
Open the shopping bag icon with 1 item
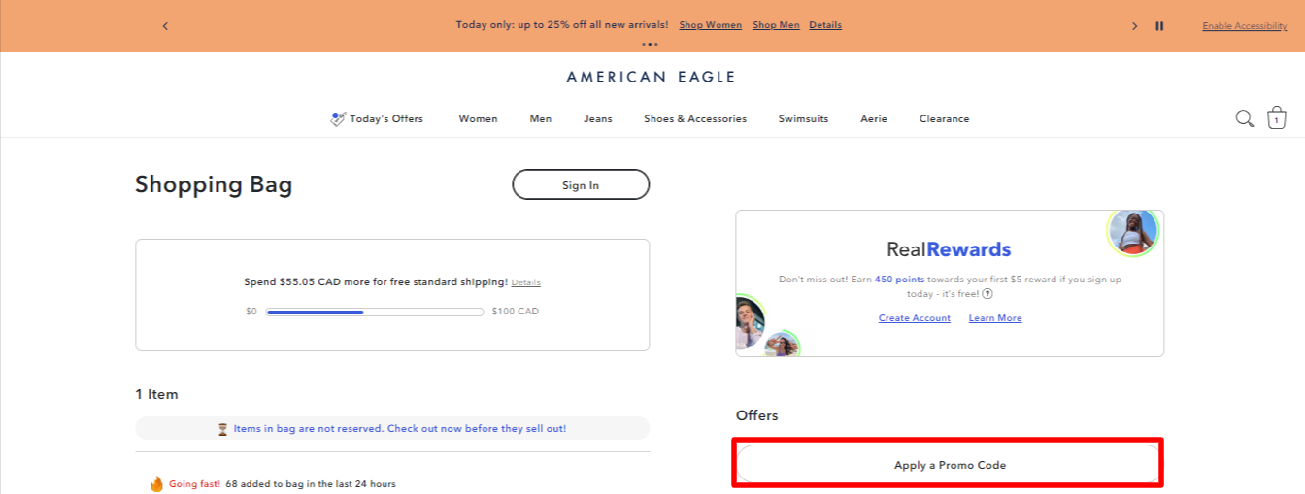click(x=1276, y=117)
